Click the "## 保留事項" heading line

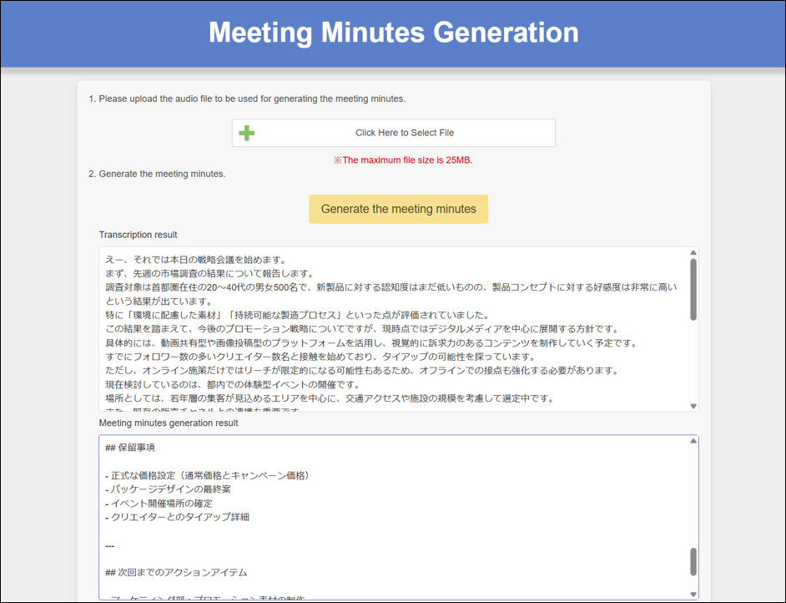tap(130, 448)
